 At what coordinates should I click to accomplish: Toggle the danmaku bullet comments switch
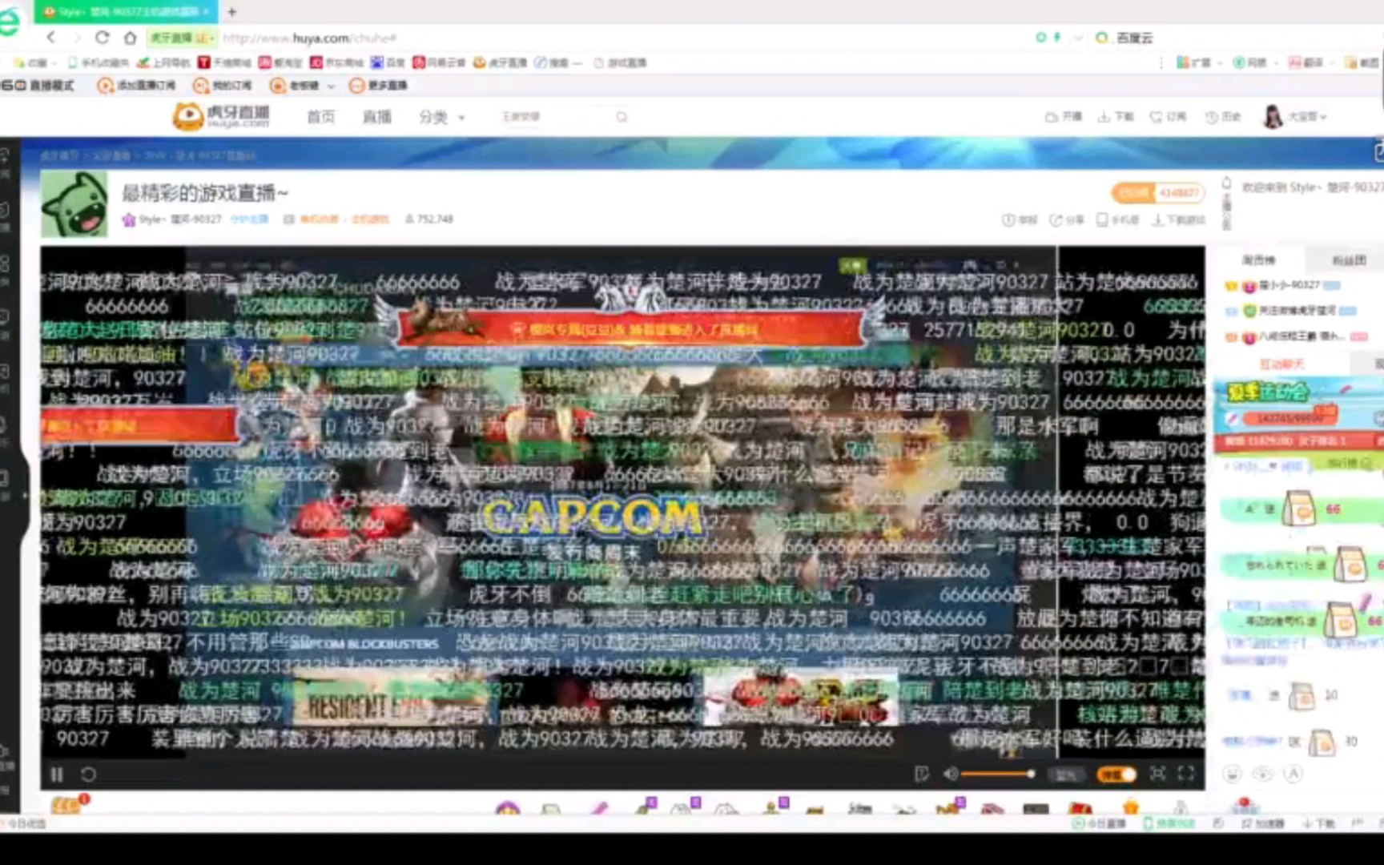tap(1116, 774)
